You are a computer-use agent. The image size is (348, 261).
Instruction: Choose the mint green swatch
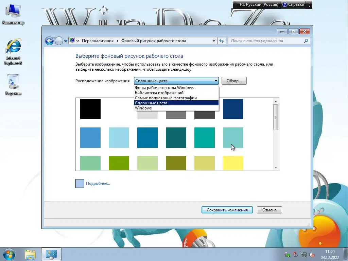pyautogui.click(x=90, y=163)
